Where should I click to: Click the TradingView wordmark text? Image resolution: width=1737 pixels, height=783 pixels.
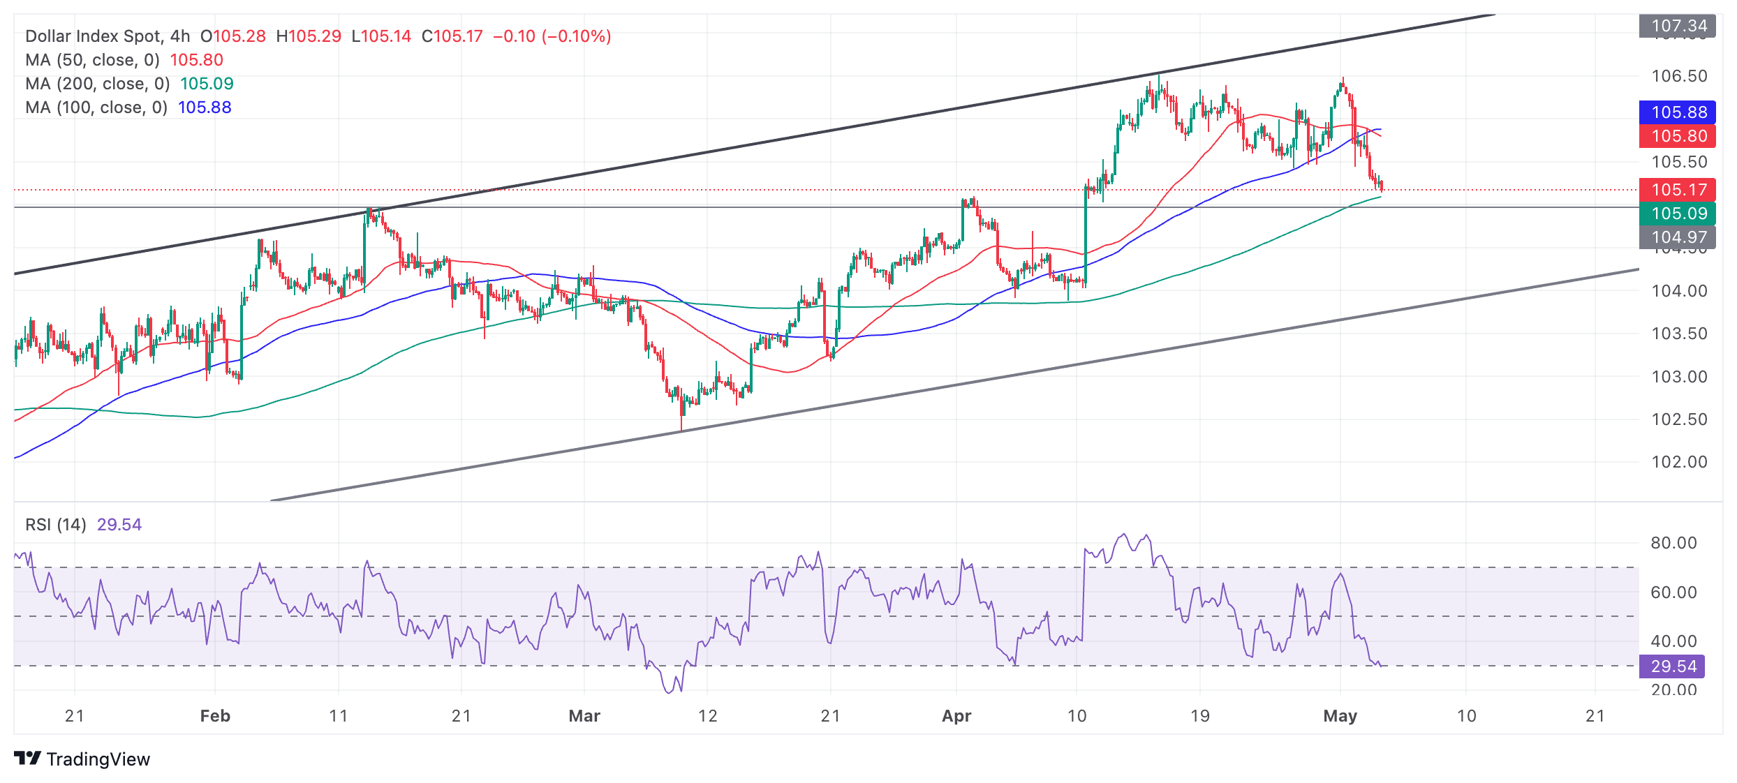pyautogui.click(x=98, y=759)
